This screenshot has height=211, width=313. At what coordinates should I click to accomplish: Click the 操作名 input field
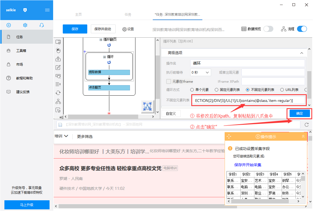(x=247, y=63)
